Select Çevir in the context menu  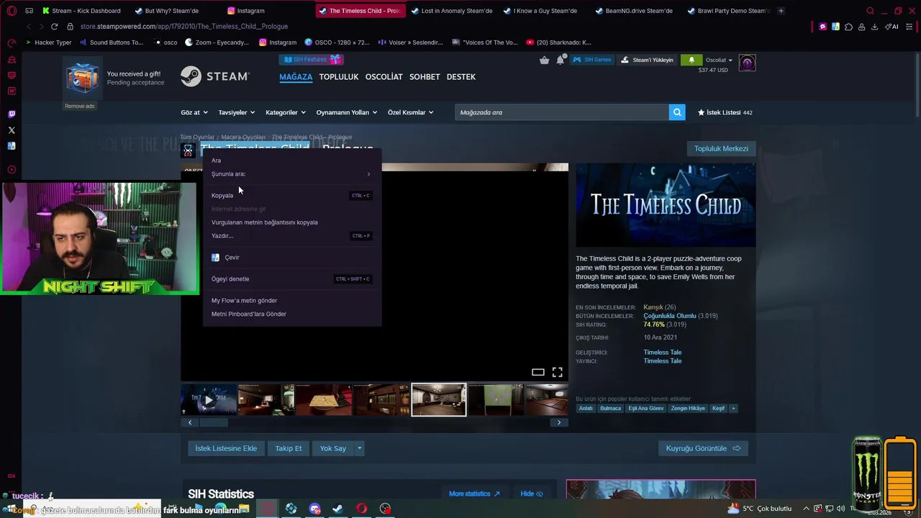[291, 258]
